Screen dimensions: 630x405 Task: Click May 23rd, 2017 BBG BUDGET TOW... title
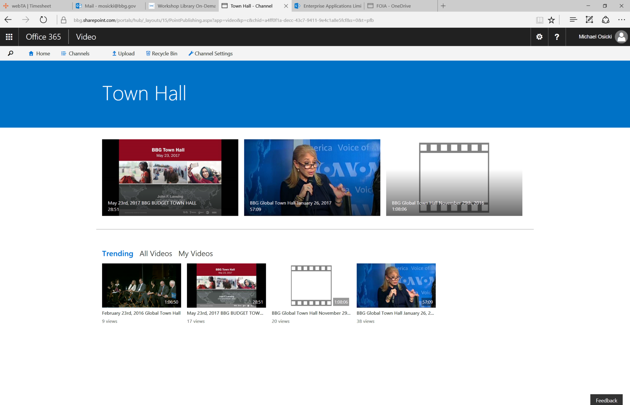click(225, 313)
